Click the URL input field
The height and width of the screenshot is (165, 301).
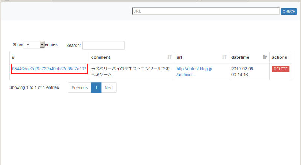click(206, 11)
